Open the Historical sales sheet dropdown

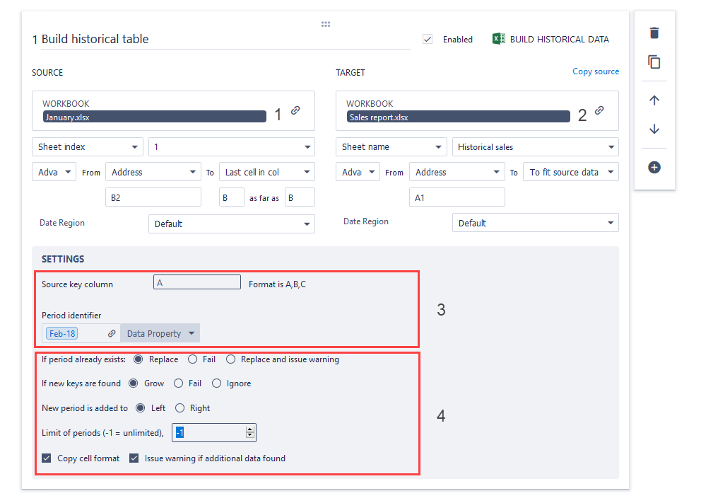[x=535, y=147]
